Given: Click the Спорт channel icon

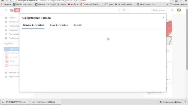Looking at the screenshot, I should [7, 61].
